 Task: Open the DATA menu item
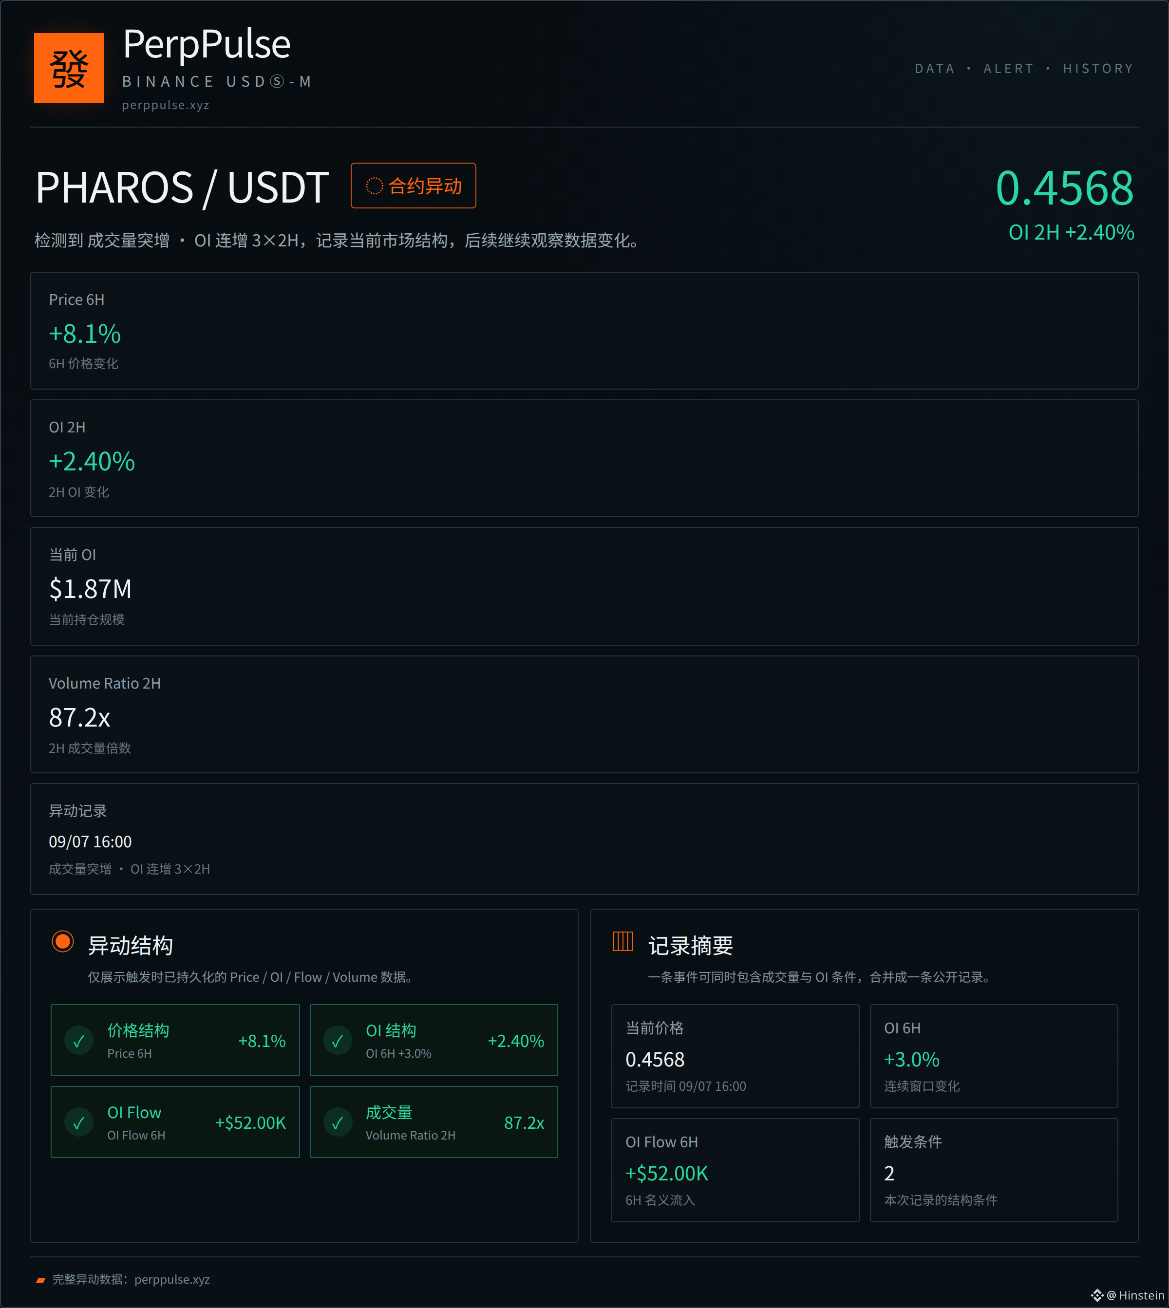pos(935,69)
